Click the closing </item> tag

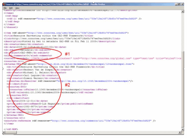point(9,124)
